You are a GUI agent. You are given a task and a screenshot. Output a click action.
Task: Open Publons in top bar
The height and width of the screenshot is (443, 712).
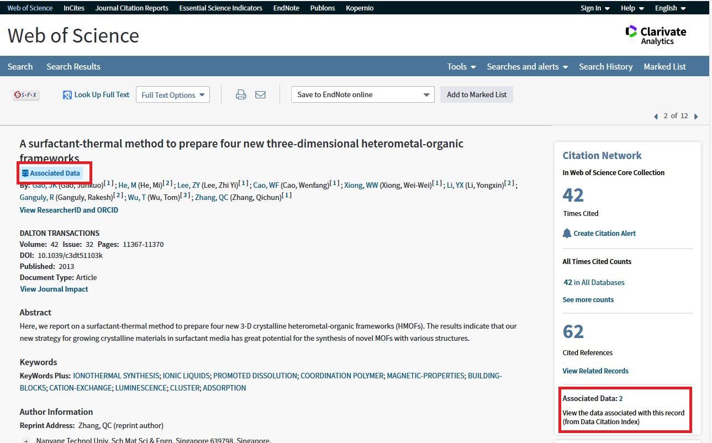tap(323, 8)
